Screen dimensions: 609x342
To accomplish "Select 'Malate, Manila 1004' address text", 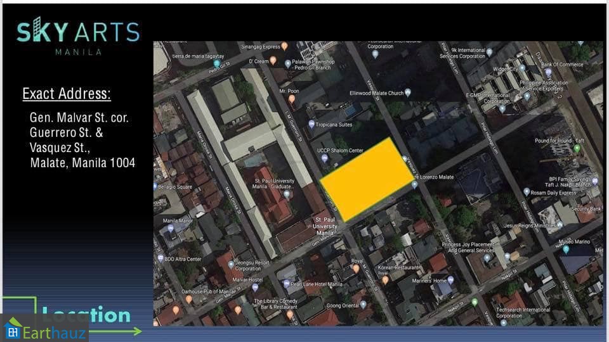I will point(82,163).
